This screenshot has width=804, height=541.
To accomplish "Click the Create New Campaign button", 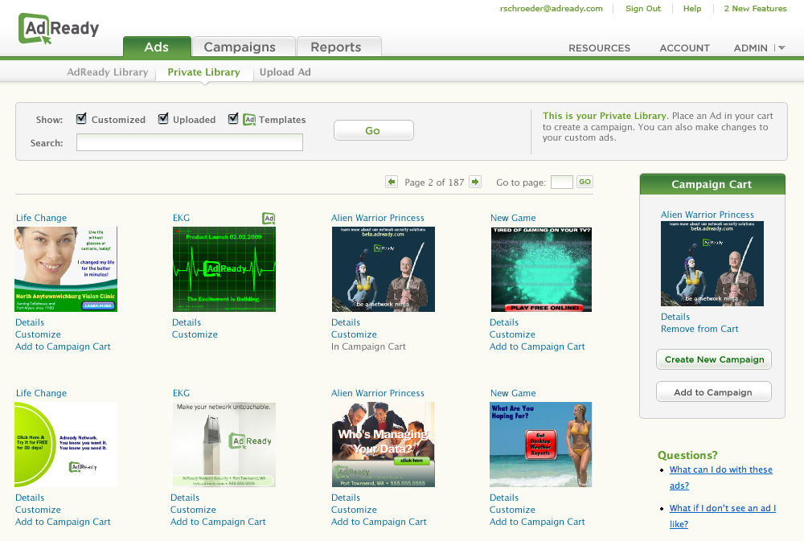I will (714, 359).
